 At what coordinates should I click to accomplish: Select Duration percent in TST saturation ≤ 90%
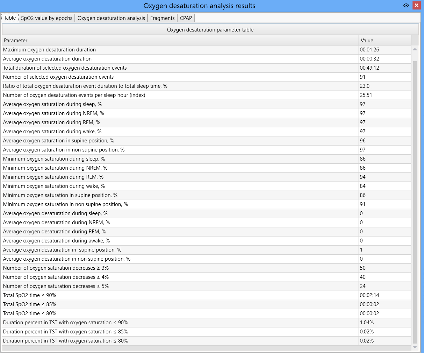[207, 323]
